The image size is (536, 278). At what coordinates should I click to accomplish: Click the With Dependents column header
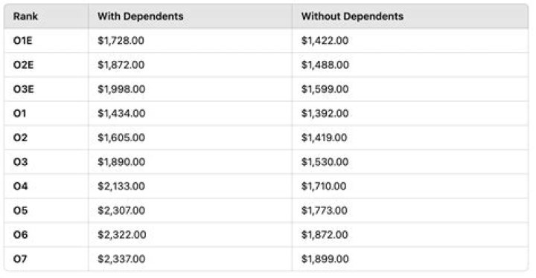tap(141, 16)
